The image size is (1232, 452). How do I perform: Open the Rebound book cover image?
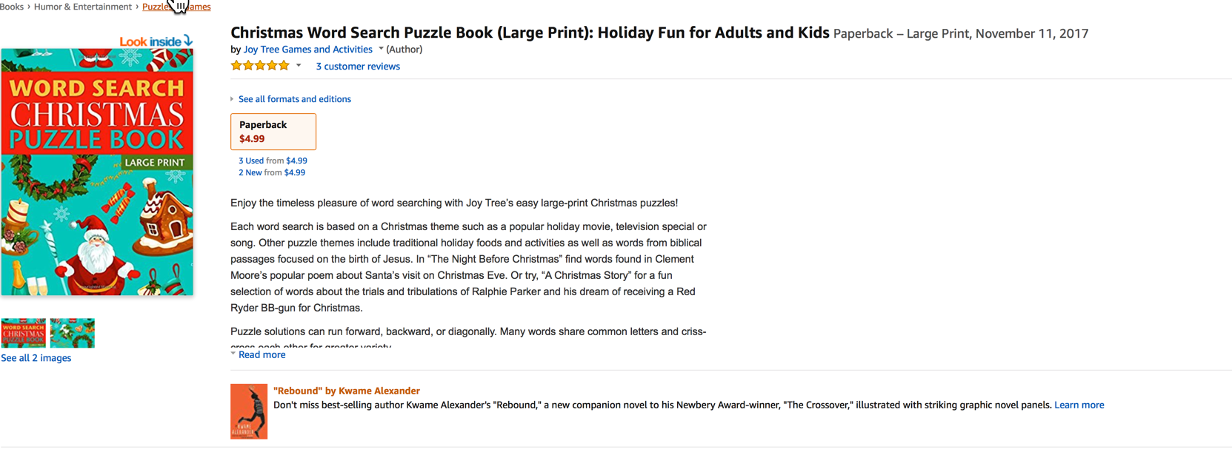click(249, 411)
